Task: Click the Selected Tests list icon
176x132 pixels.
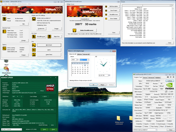Action: [4, 32]
